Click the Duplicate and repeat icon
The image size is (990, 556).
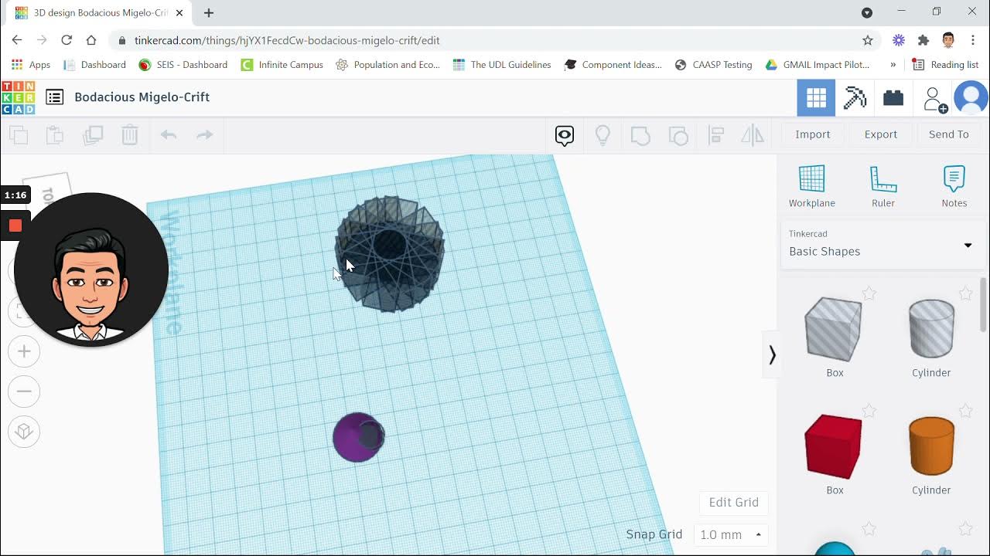coord(93,135)
